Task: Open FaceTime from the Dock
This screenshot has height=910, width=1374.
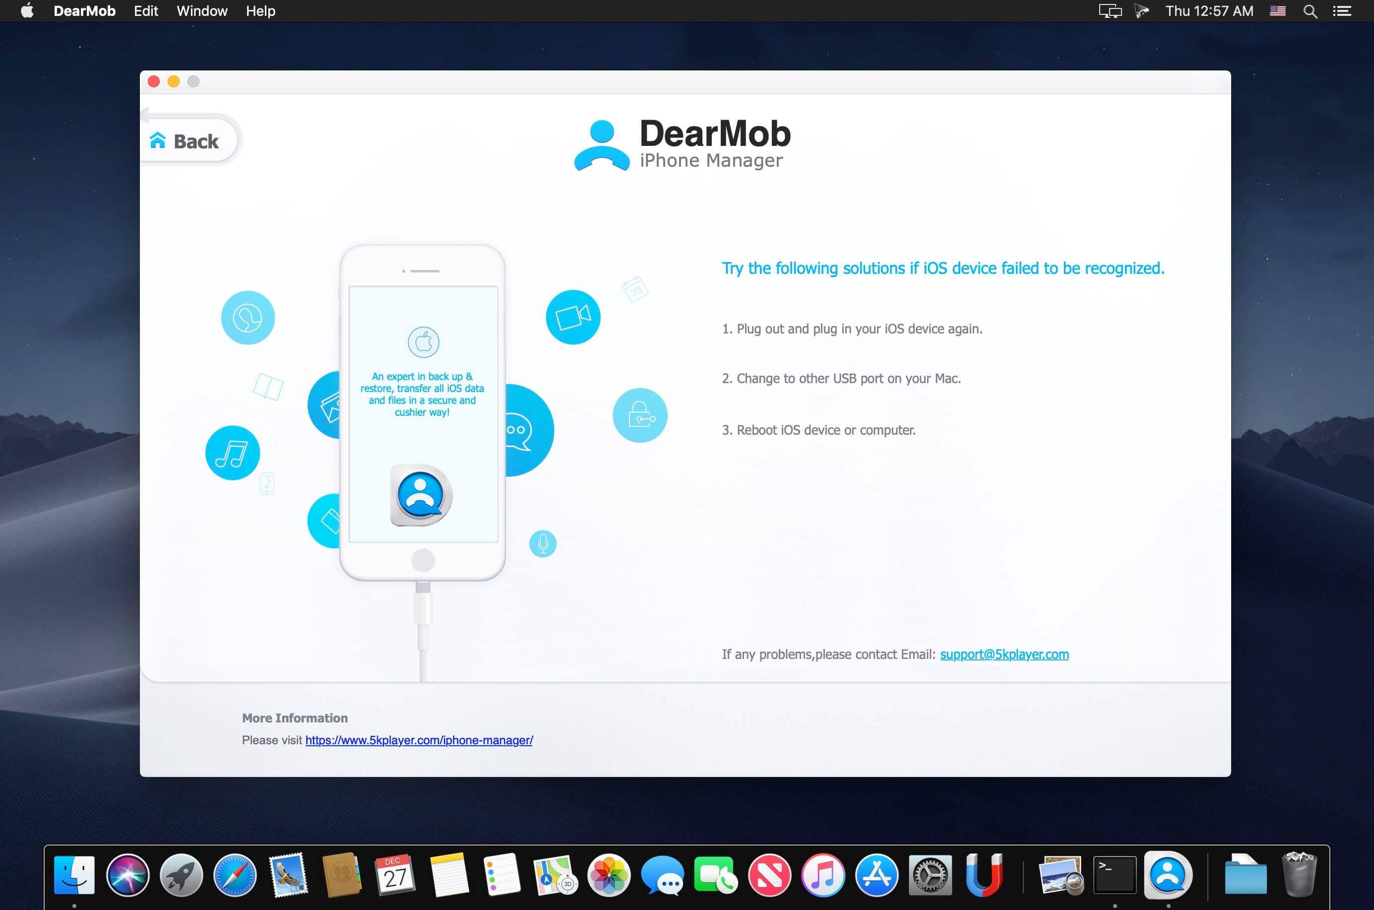Action: tap(716, 875)
